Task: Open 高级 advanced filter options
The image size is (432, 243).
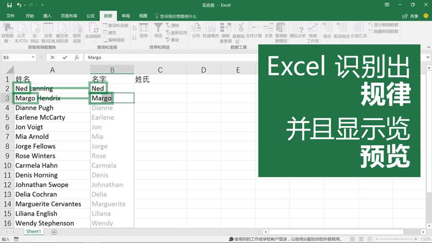Action: point(173,40)
